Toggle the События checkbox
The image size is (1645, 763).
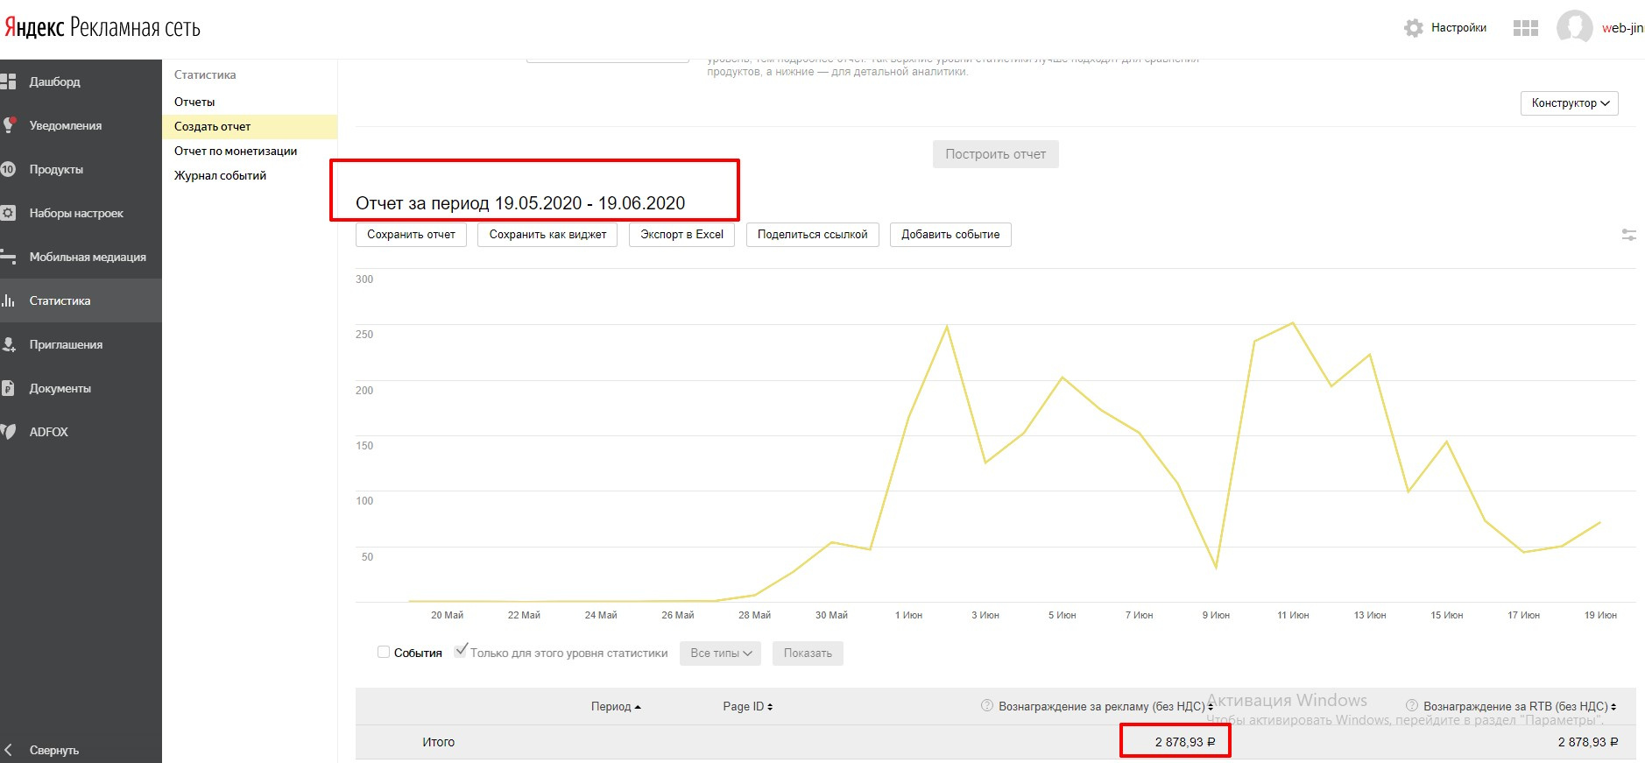[384, 652]
